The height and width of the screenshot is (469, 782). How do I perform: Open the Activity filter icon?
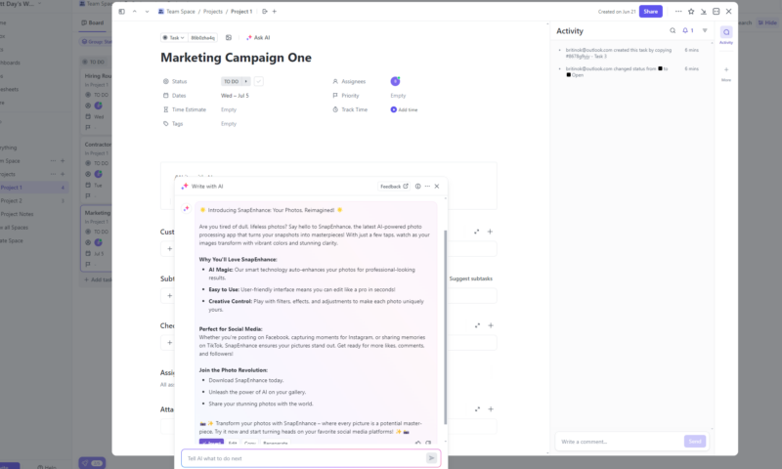click(705, 31)
